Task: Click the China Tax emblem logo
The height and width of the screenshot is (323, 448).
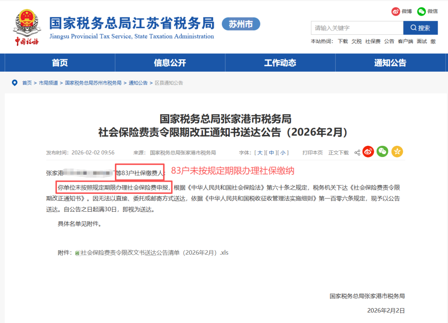Action: click(27, 27)
